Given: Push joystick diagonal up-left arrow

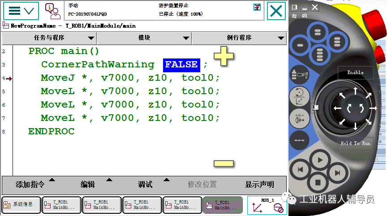Looking at the screenshot, I should click(342, 95).
